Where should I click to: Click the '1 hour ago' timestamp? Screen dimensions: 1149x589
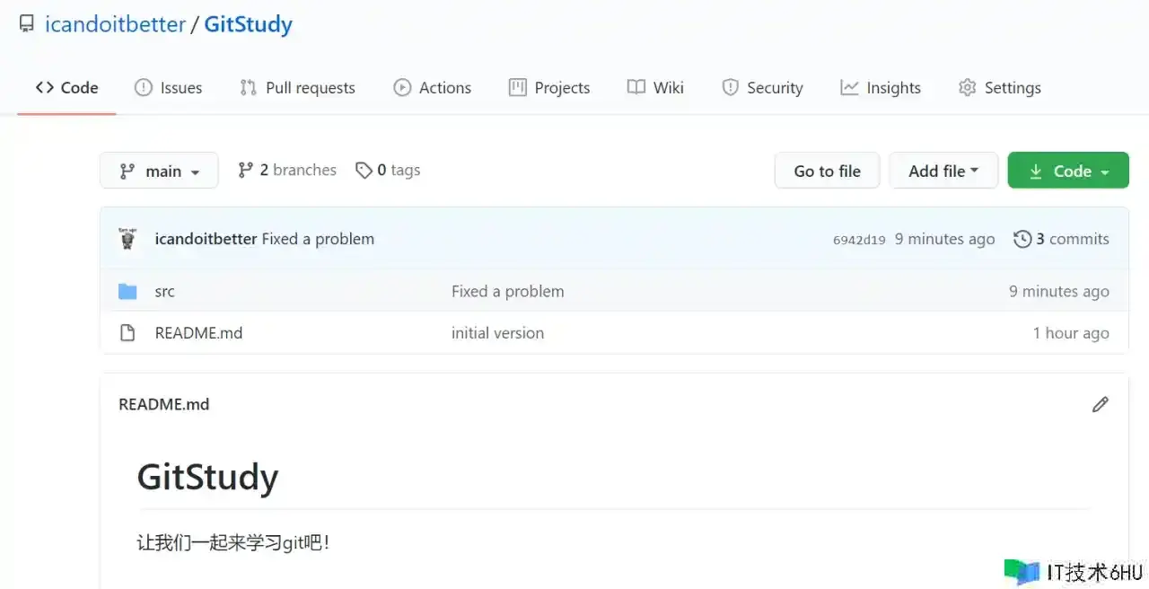(x=1071, y=333)
